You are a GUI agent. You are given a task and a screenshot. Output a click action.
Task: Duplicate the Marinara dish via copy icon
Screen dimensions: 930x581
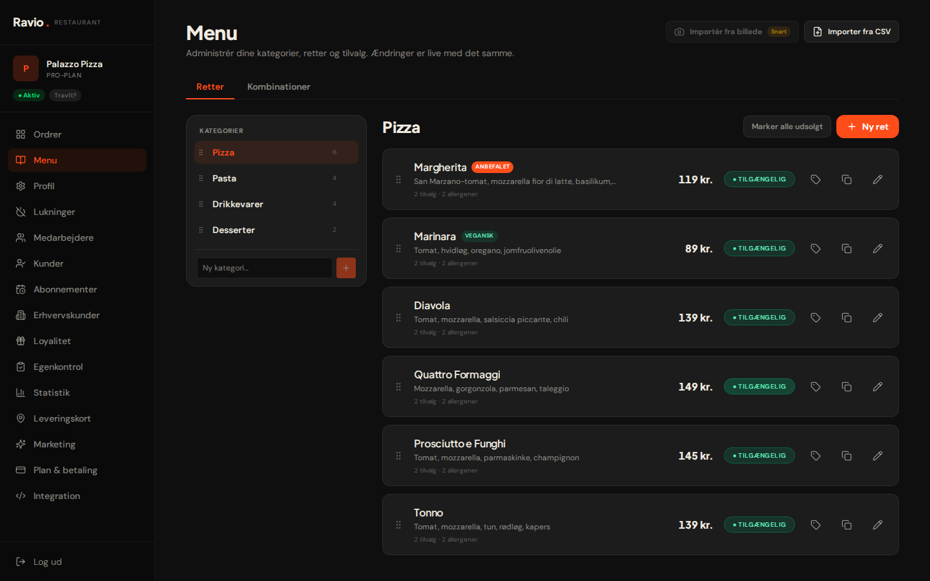point(847,249)
